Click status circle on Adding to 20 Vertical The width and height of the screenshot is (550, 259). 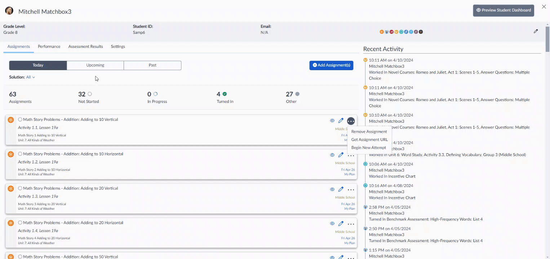(x=20, y=188)
